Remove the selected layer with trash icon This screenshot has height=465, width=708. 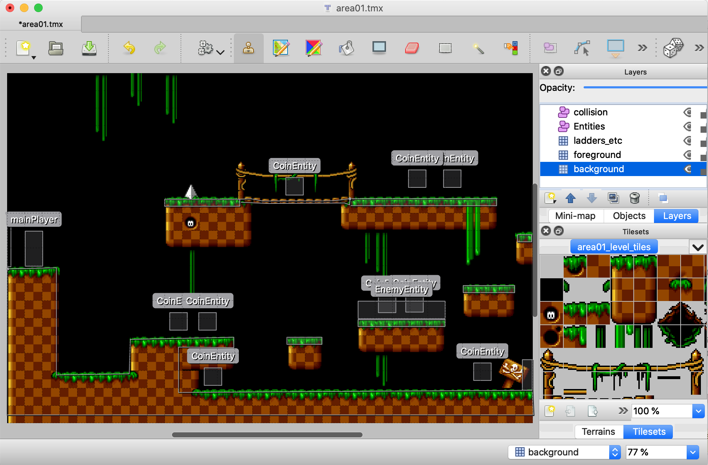634,198
